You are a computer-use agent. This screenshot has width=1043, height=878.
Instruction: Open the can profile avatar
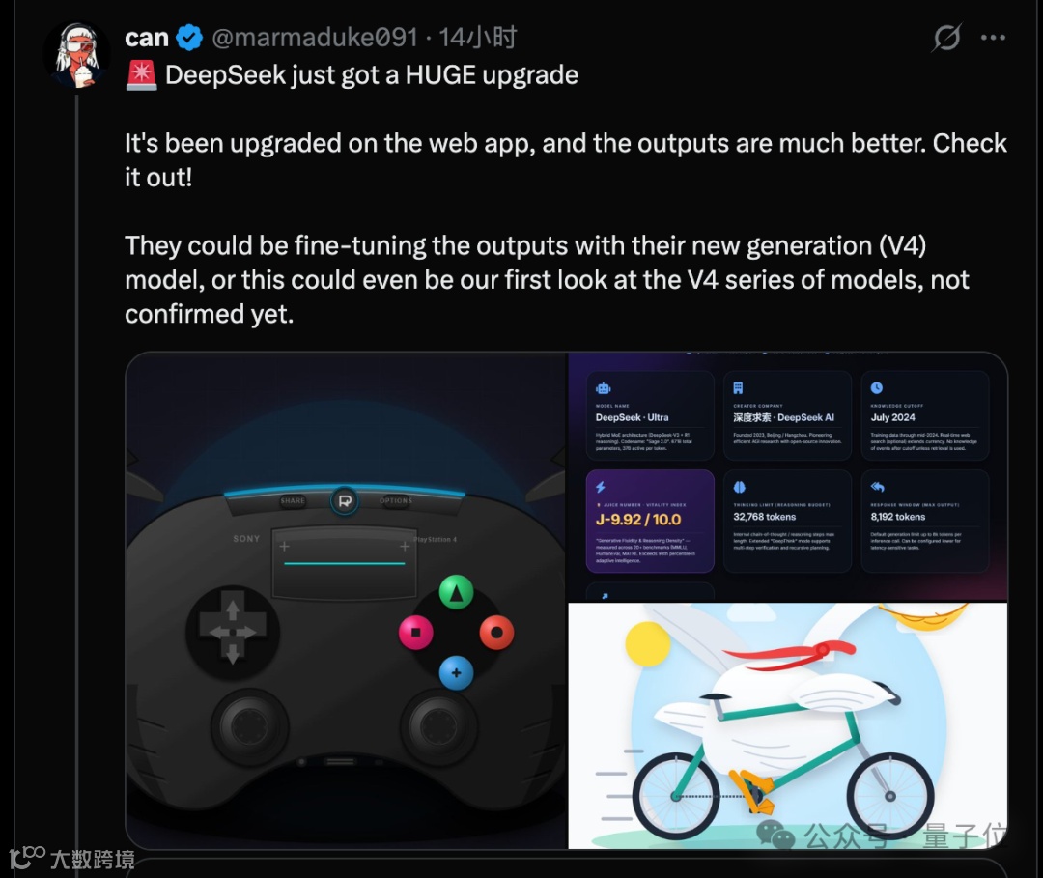point(77,54)
